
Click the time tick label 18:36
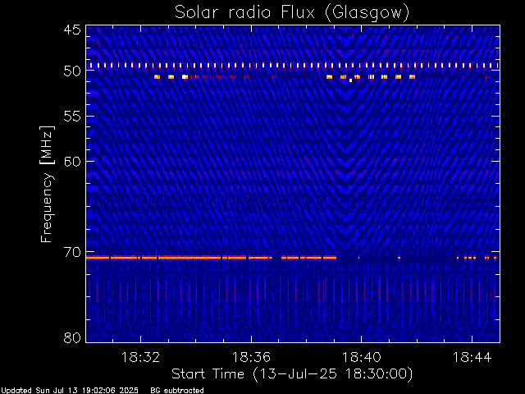251,357
